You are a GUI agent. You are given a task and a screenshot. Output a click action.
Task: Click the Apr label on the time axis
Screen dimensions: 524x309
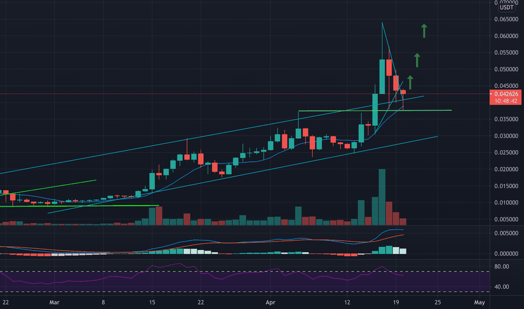[x=270, y=302]
